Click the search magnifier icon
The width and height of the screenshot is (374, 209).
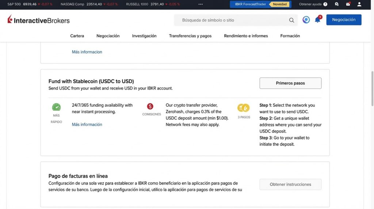tap(291, 20)
